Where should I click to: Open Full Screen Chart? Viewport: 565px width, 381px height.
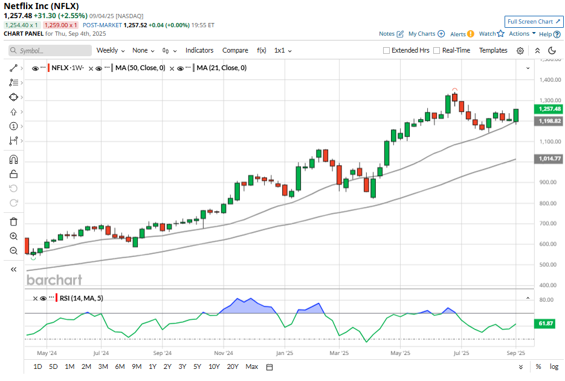[x=534, y=22]
